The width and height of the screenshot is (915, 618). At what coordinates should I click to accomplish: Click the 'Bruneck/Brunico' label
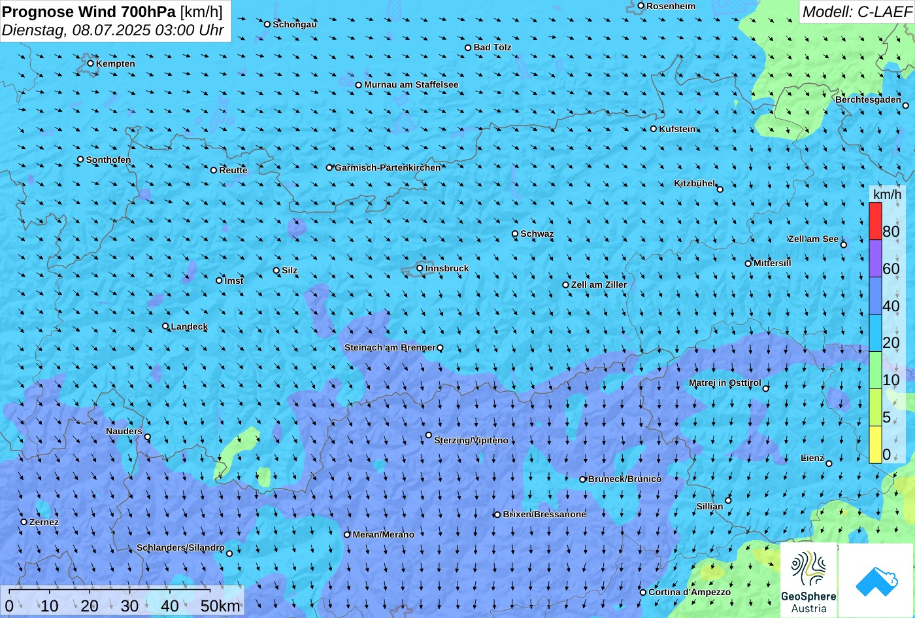[625, 479]
